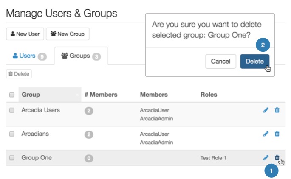
Task: Click the edit pencil for Arcadia Users
Action: pos(266,110)
